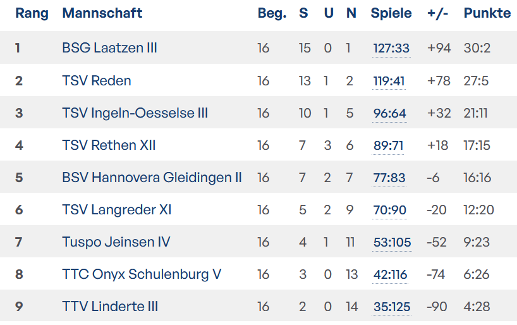Click the +/- column header
Image resolution: width=517 pixels, height=325 pixels.
click(x=437, y=13)
